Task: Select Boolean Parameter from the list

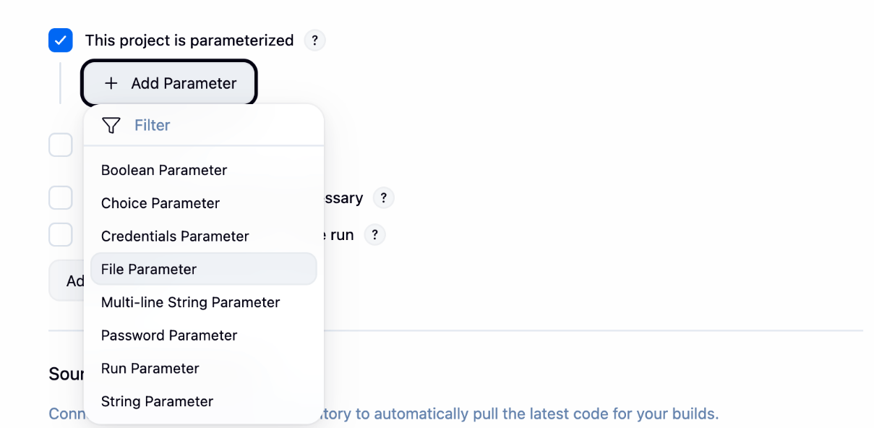Action: click(x=164, y=171)
